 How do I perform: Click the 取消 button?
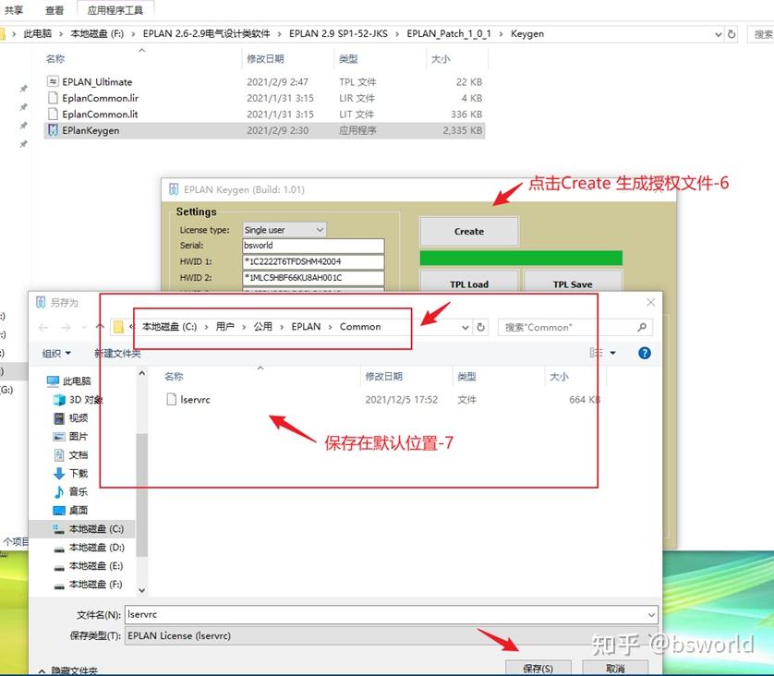tap(615, 668)
